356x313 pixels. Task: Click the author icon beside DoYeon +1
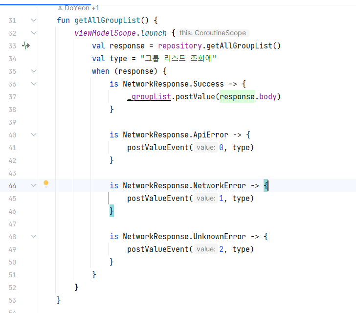pos(60,8)
